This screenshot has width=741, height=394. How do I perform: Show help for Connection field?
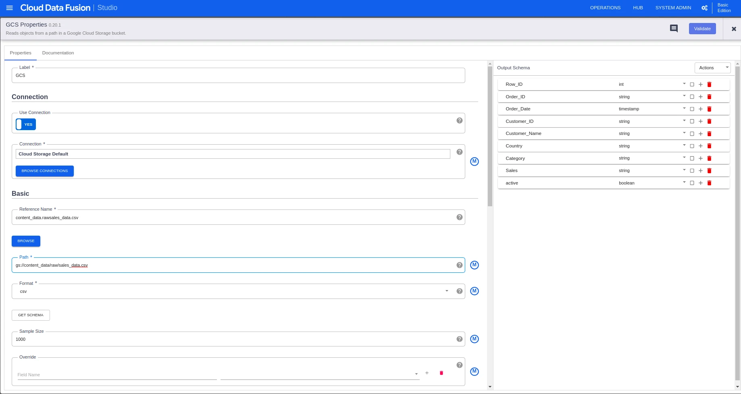pyautogui.click(x=459, y=152)
